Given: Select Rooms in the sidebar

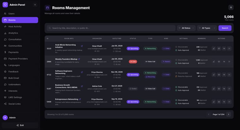Looking at the screenshot, I should click(20, 20).
